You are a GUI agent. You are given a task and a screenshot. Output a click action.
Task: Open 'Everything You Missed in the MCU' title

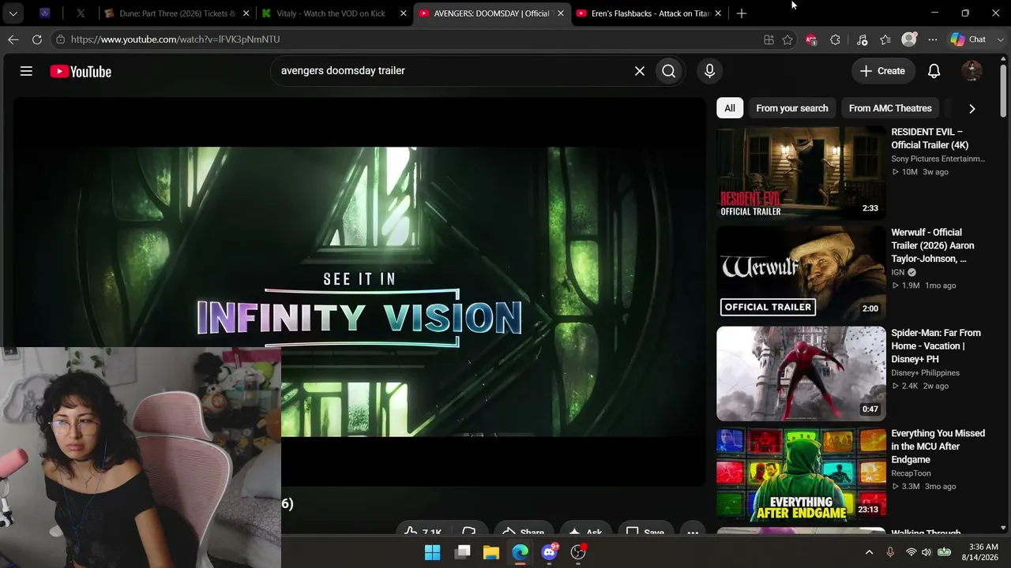[938, 447]
